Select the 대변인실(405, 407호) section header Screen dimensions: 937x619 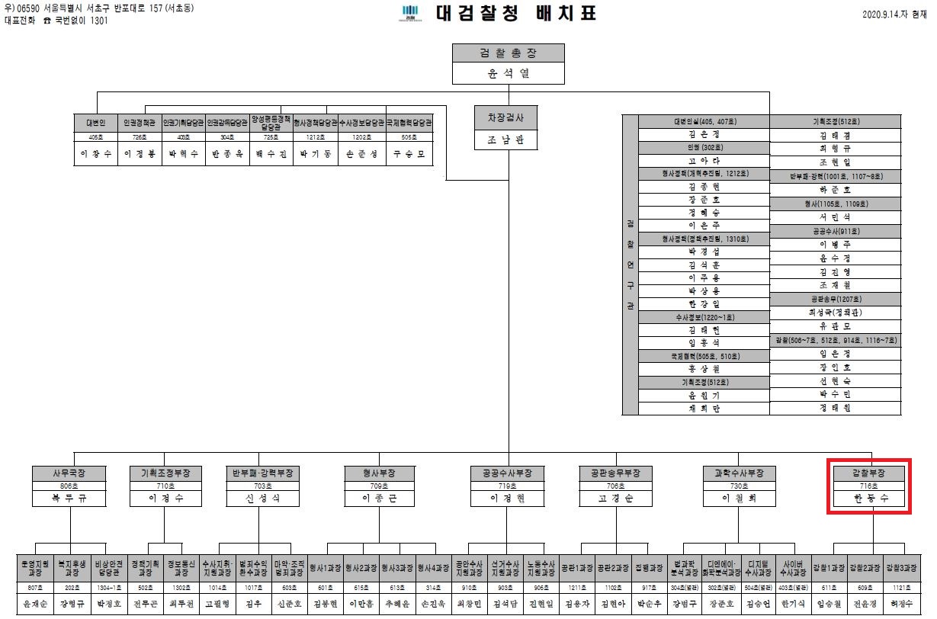click(703, 120)
